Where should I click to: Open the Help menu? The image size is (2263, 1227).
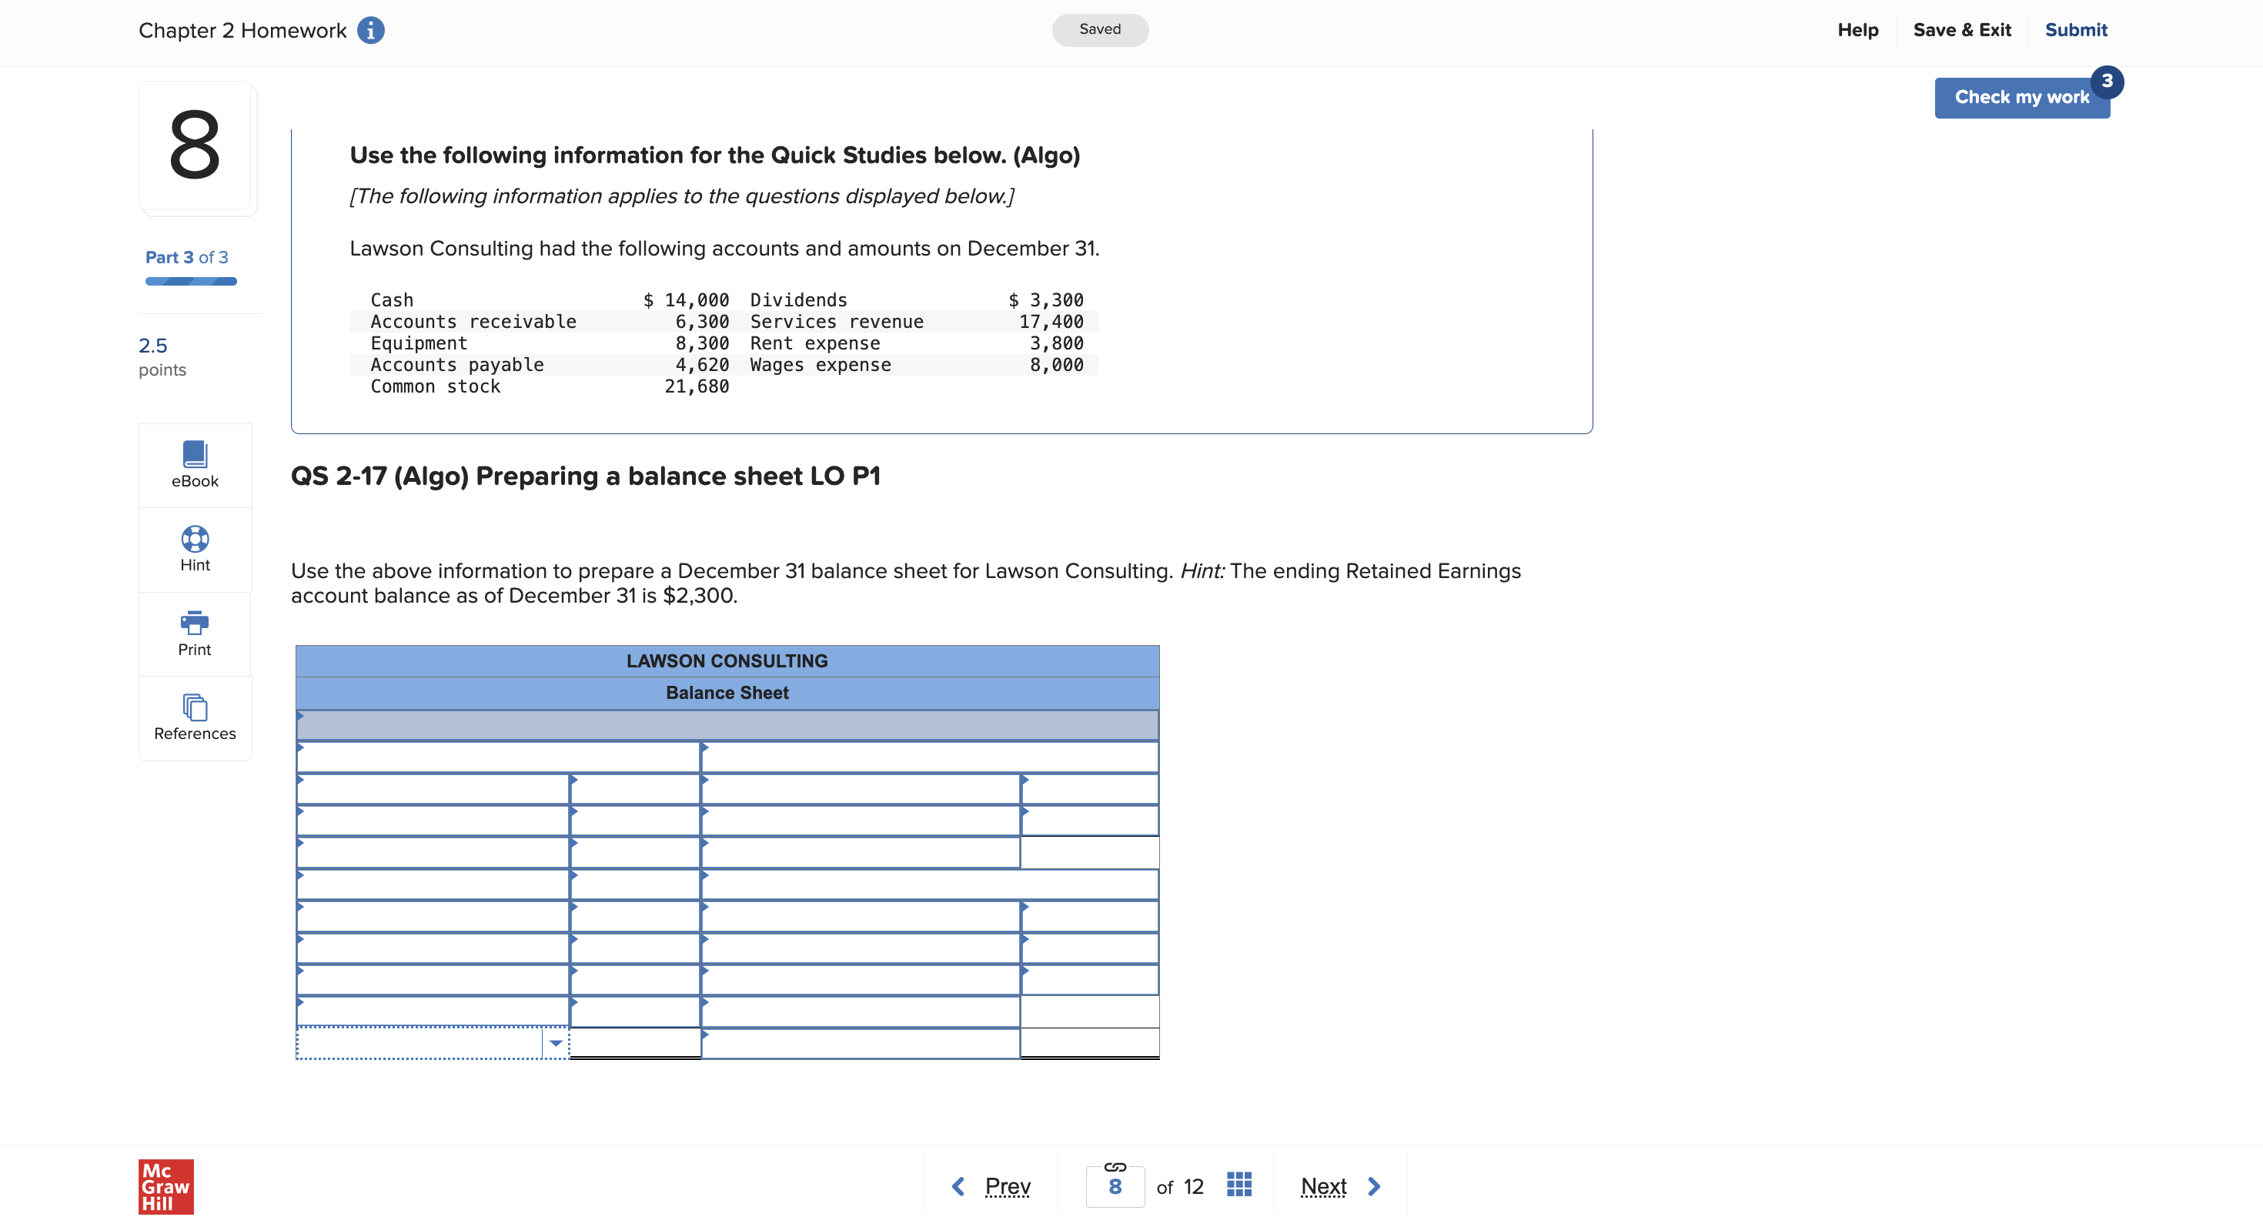tap(1857, 29)
